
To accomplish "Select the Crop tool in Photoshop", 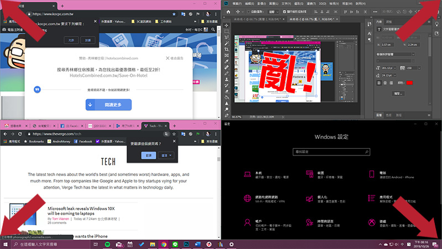I will [227, 49].
